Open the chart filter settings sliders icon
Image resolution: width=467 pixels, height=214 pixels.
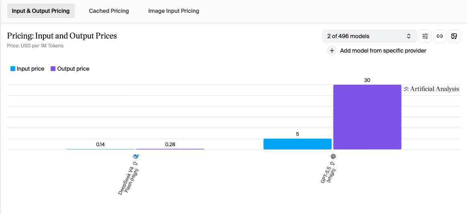tap(425, 36)
